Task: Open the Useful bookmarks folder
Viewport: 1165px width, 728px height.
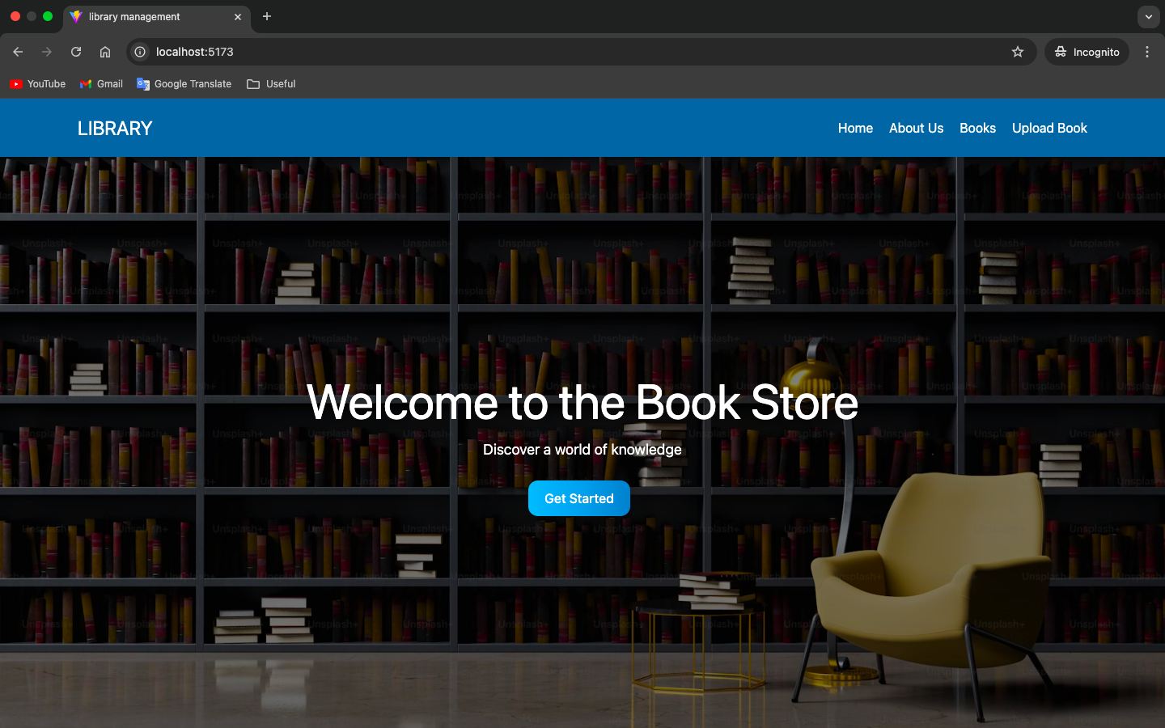Action: click(271, 84)
